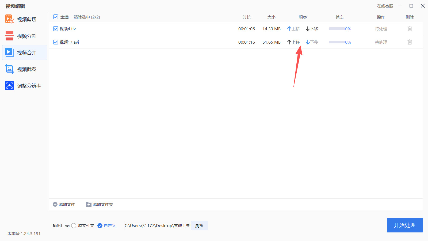This screenshot has width=428, height=241.
Task: Click the 状态 column header
Action: pyautogui.click(x=339, y=17)
